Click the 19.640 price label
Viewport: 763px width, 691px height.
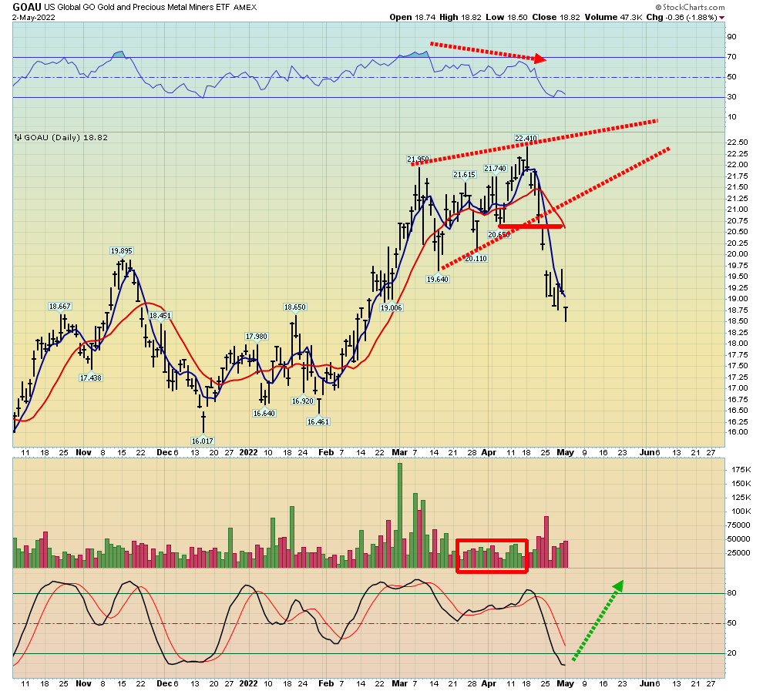(438, 279)
